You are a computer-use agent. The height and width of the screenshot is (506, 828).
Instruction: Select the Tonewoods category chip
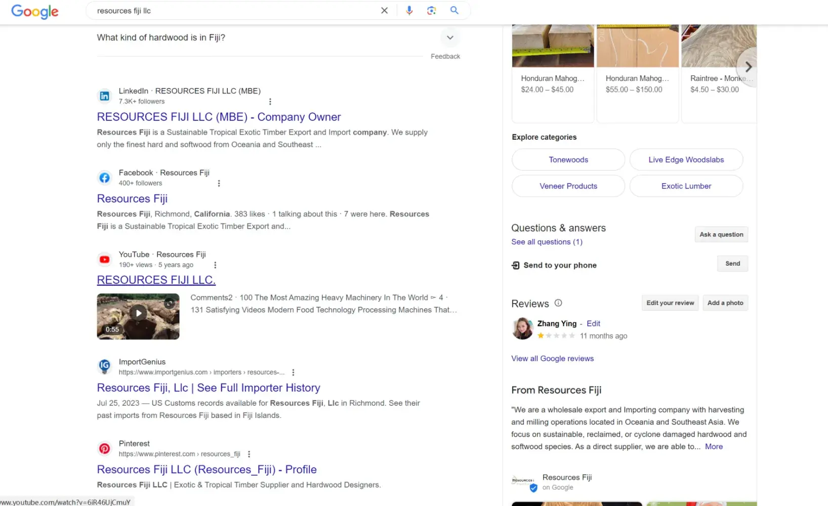(x=568, y=160)
